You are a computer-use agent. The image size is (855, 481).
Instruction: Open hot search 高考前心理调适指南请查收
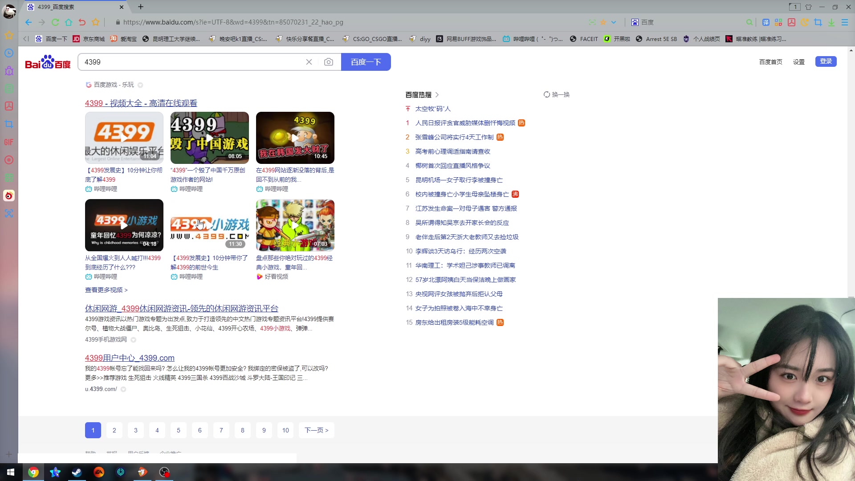[x=452, y=151]
